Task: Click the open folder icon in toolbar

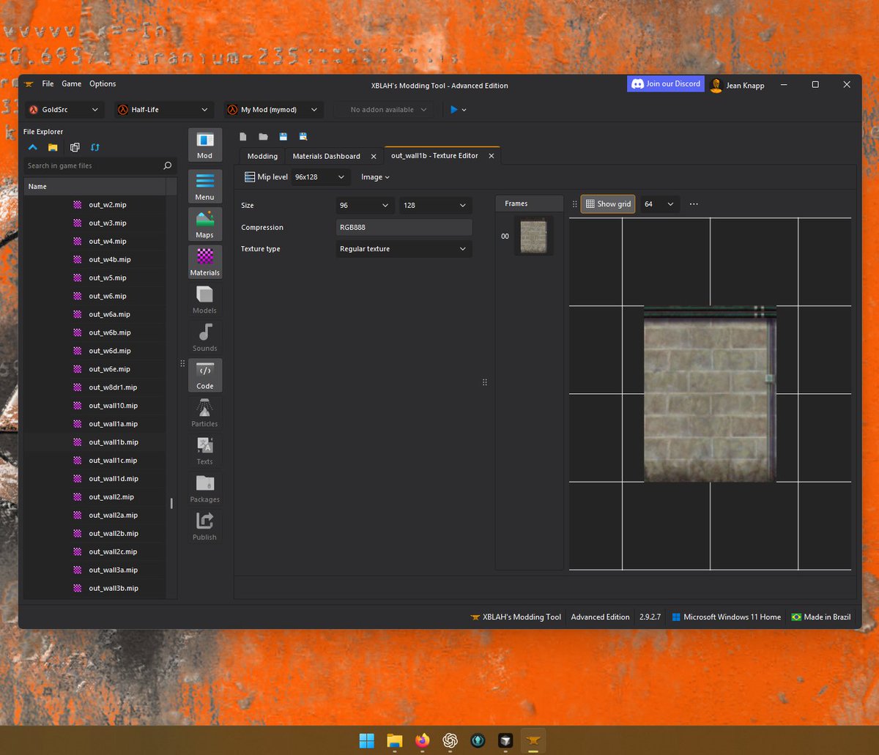Action: tap(263, 136)
